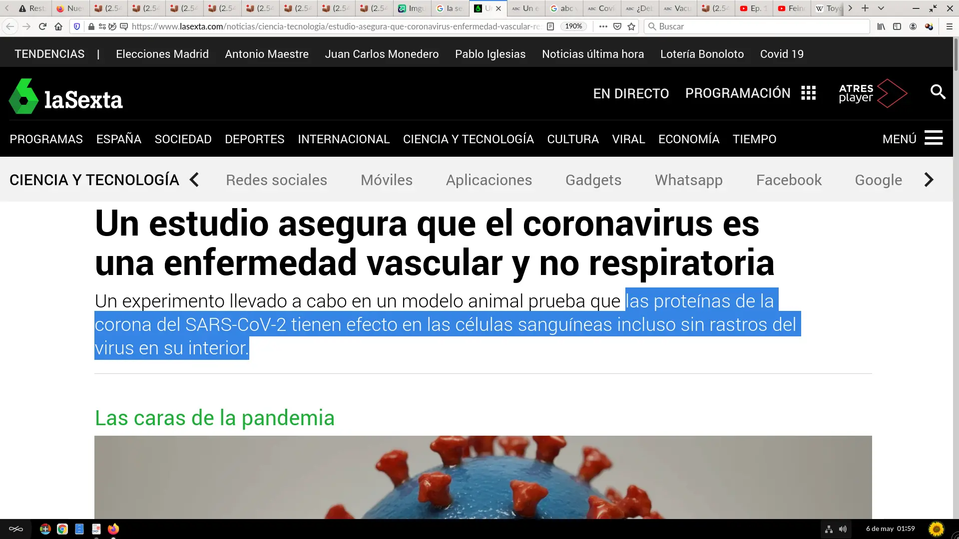Screen dimensions: 959x539
Task: Click the coronavirus model article image
Action: pos(483,477)
